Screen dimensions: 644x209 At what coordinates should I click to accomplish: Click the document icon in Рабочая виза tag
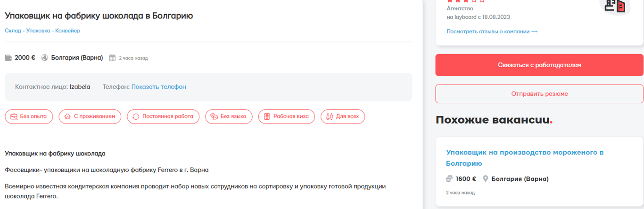(x=267, y=116)
